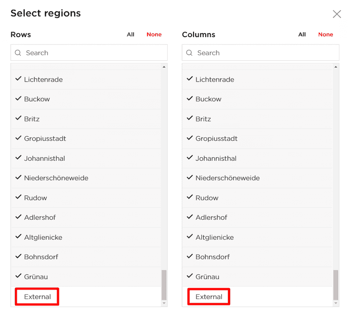Select All in the Rows panel
The image size is (348, 314).
pos(130,34)
